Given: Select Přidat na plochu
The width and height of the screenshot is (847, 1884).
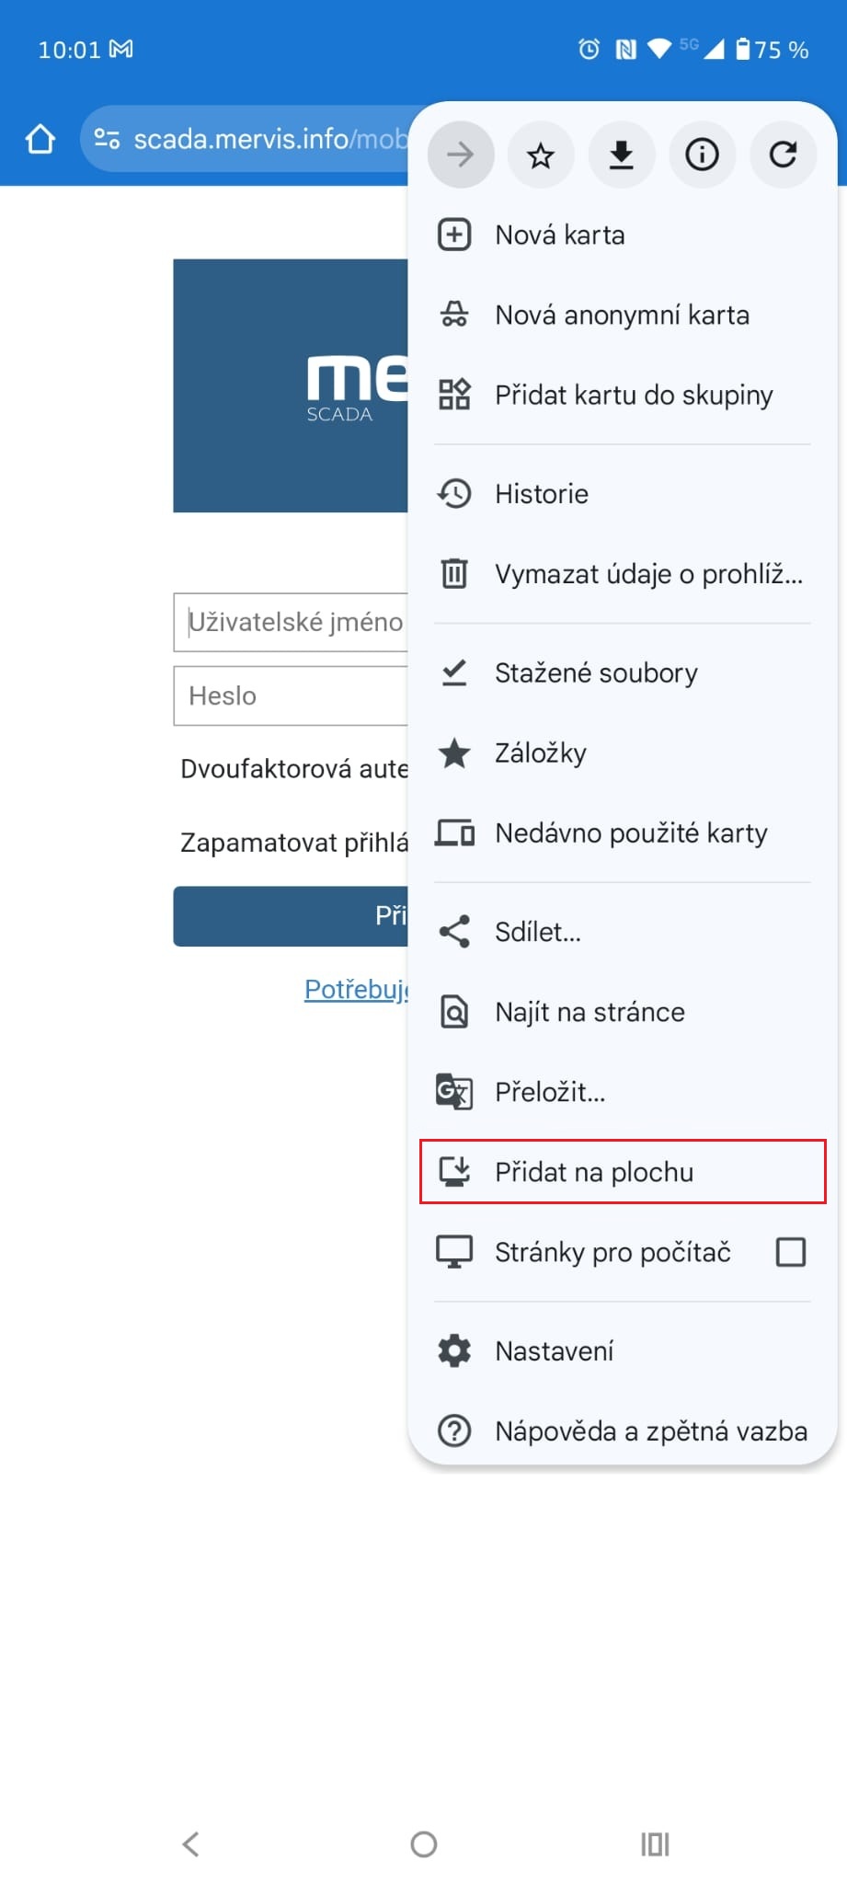Looking at the screenshot, I should [x=594, y=1172].
